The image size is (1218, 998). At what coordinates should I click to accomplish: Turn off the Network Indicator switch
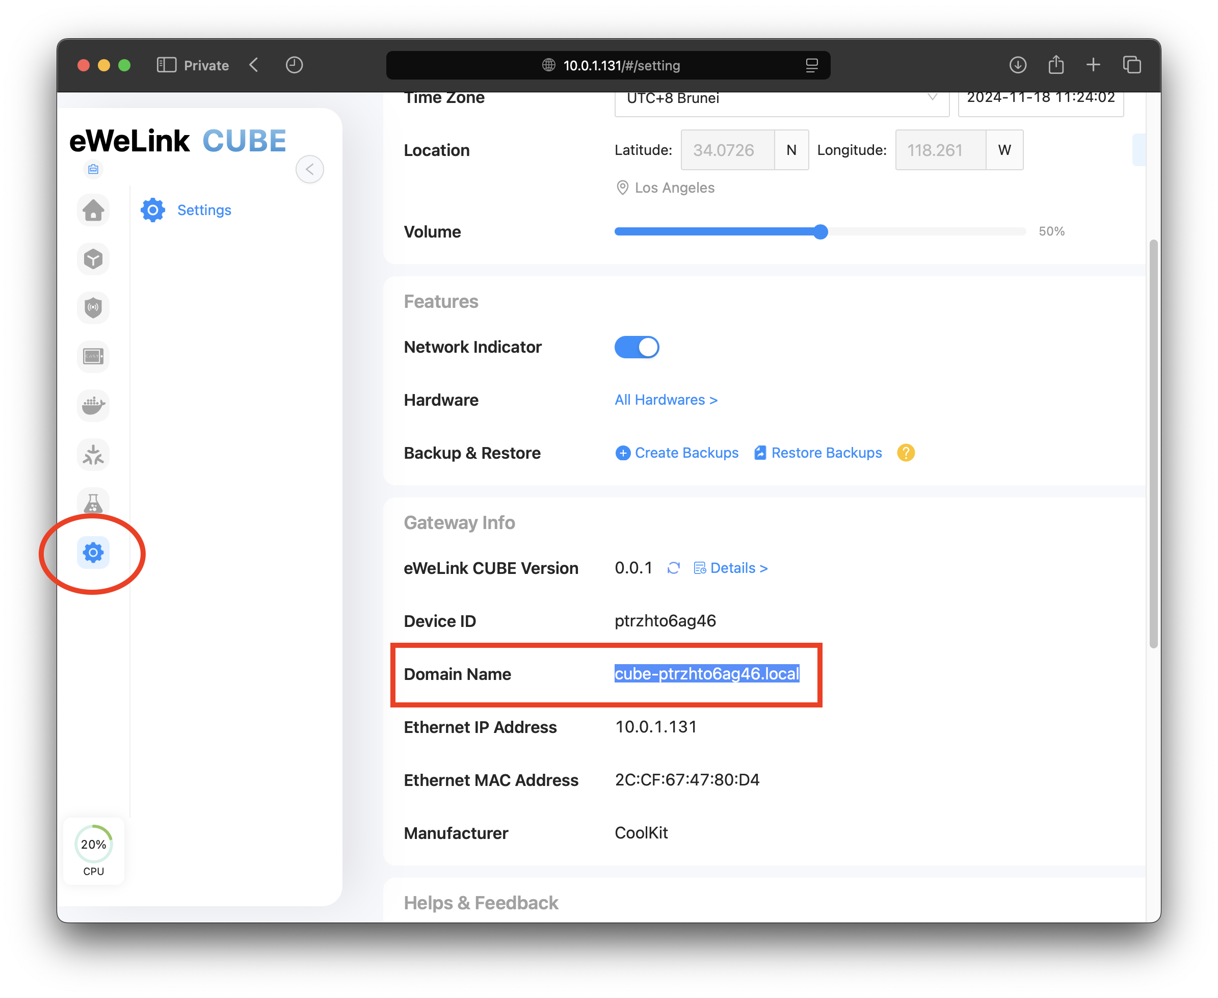pos(637,347)
